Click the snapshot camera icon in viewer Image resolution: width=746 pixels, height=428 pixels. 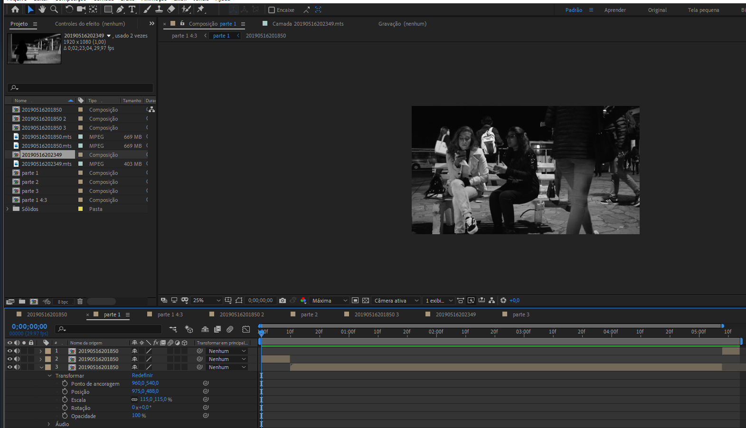click(x=283, y=300)
